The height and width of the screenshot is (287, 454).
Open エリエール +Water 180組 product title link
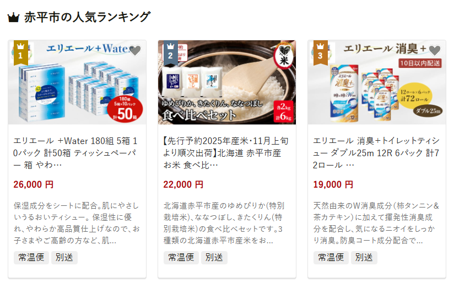click(75, 153)
